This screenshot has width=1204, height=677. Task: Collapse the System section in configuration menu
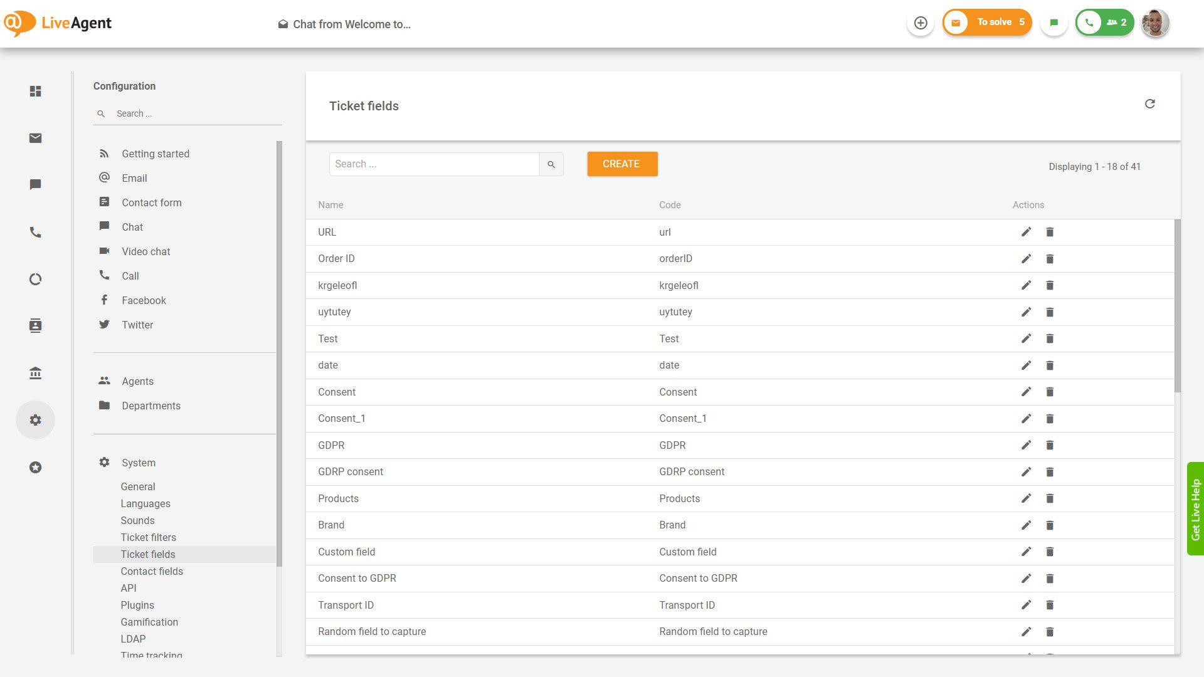[x=138, y=463]
